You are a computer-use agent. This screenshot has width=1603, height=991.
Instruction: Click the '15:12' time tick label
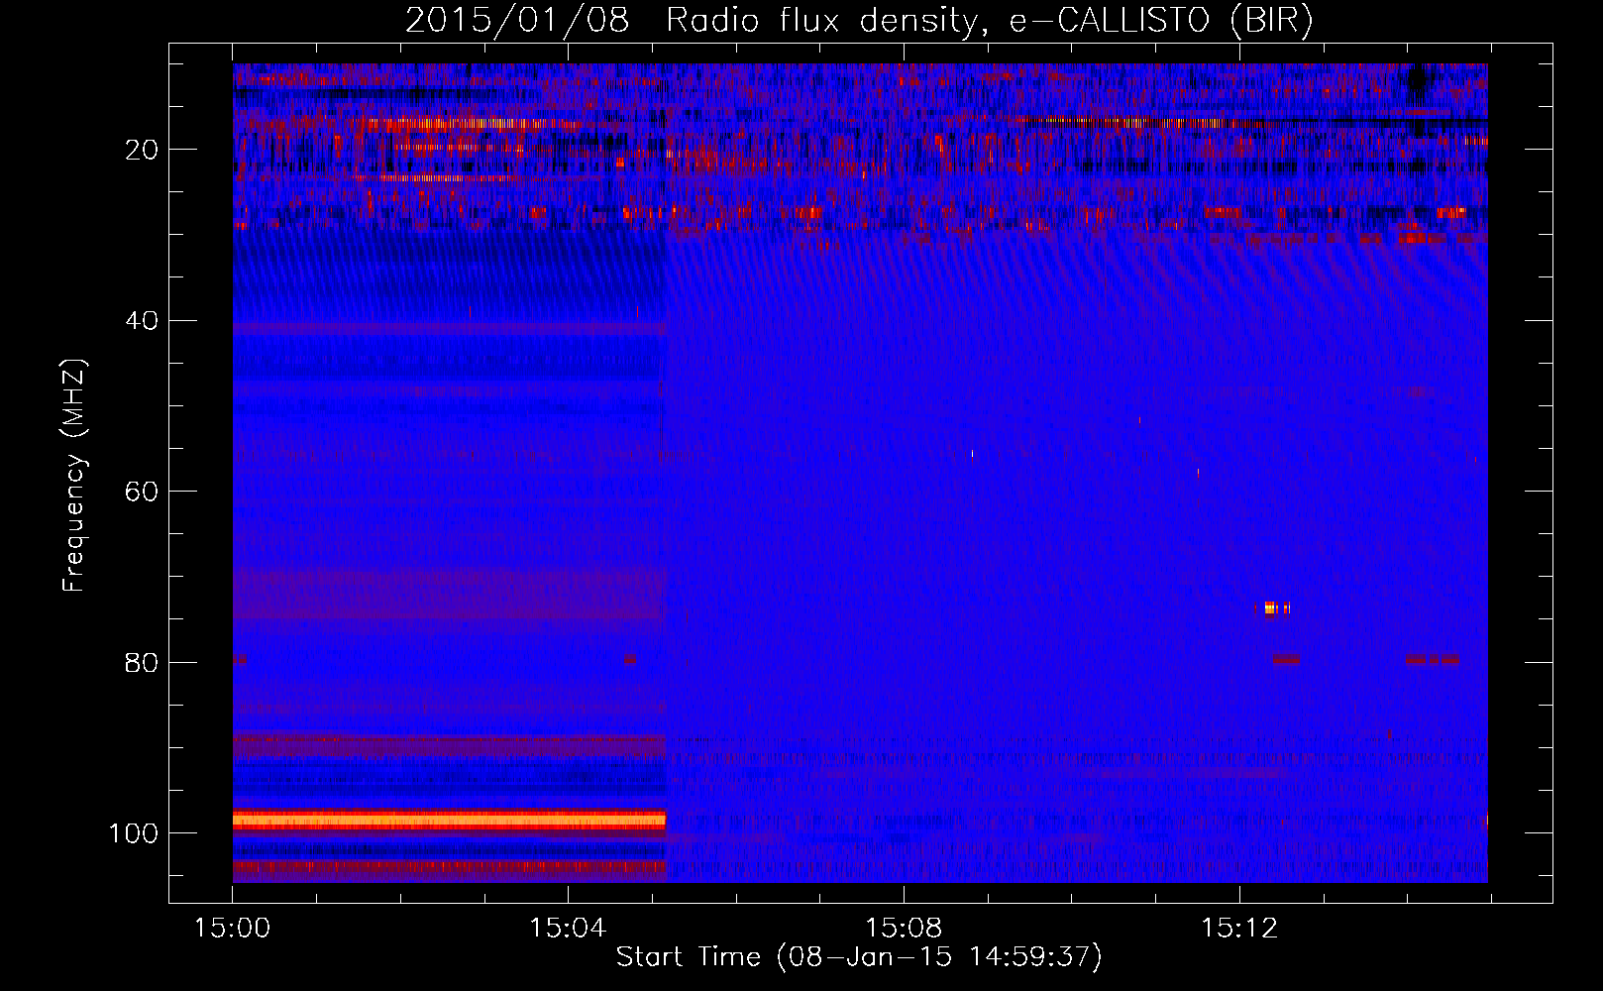click(1239, 929)
